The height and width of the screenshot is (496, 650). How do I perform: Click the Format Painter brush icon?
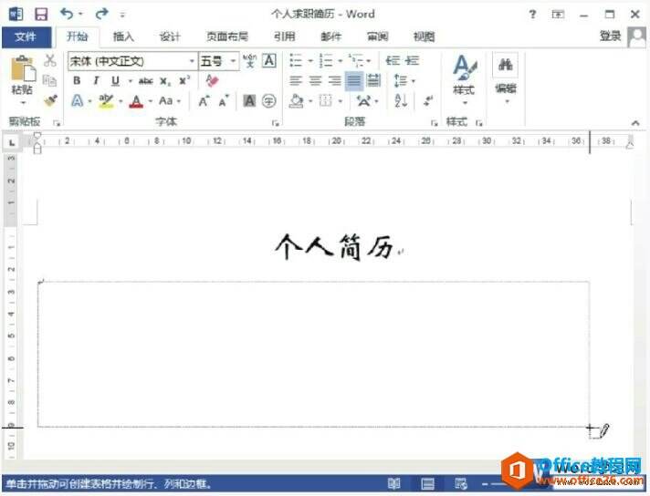[50, 99]
